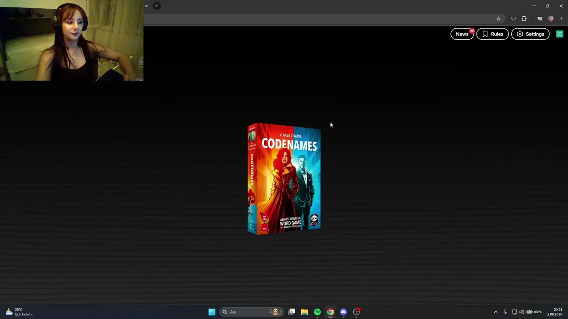Minimize the Chrome window
Image resolution: width=568 pixels, height=319 pixels.
(534, 6)
